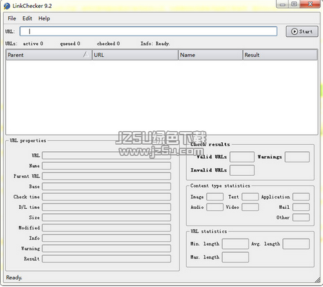This screenshot has height=287, width=323.
Task: Focus the main URL input field
Action: click(x=149, y=32)
